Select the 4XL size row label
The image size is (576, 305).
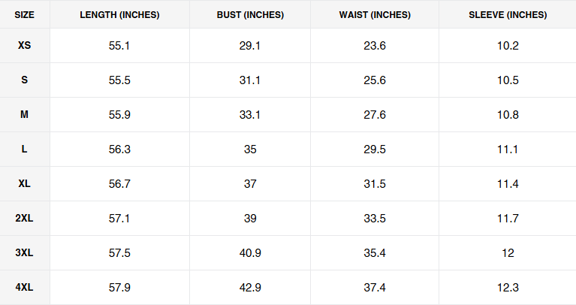(25, 288)
